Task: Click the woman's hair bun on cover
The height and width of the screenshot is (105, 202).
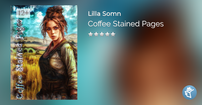Action: [55, 11]
